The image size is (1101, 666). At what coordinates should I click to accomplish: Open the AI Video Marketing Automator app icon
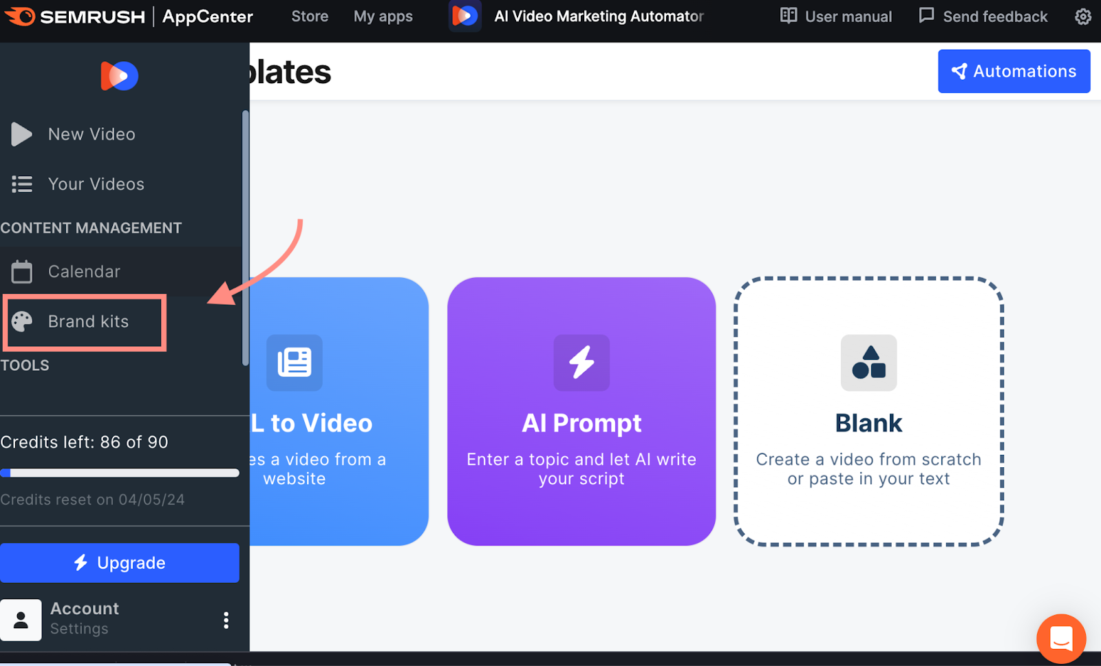click(x=464, y=16)
